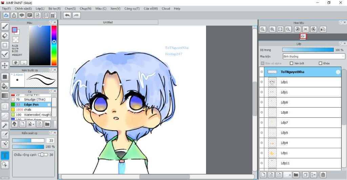Toggle visibility of Lớp6 layer
The image size is (347, 180).
point(262,102)
